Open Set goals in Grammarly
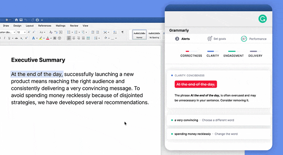283x155 pixels. (x=216, y=39)
